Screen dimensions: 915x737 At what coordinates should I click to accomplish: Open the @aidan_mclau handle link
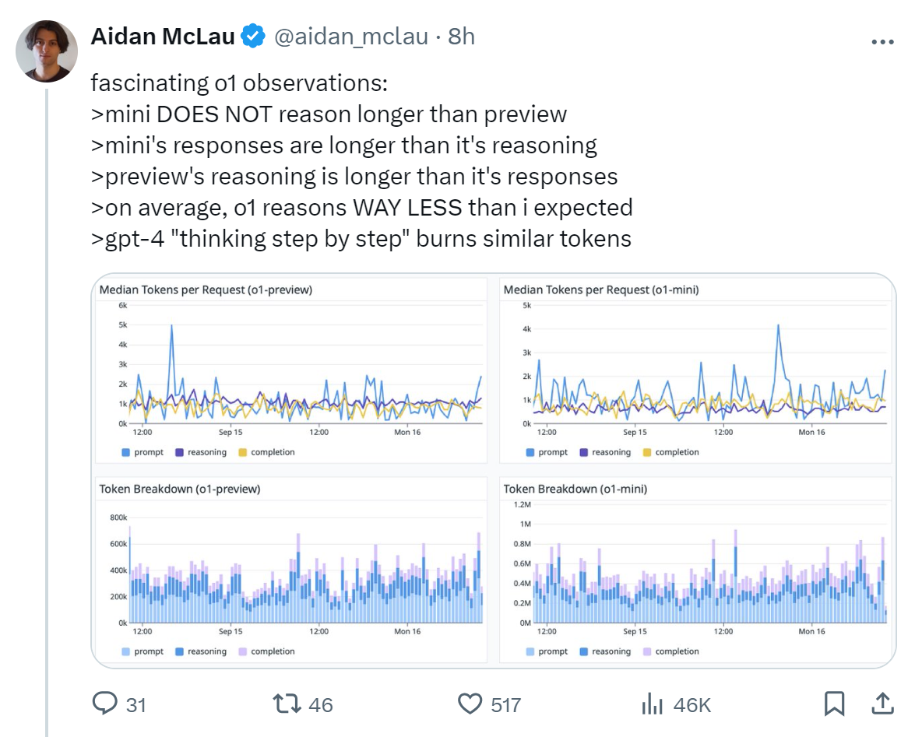click(350, 36)
